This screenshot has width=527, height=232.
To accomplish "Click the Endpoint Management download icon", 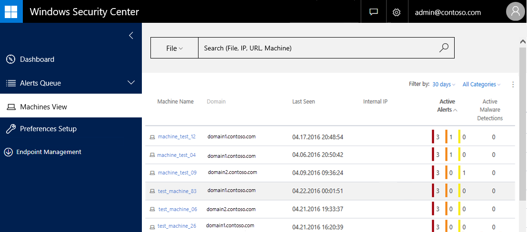I will 8,152.
